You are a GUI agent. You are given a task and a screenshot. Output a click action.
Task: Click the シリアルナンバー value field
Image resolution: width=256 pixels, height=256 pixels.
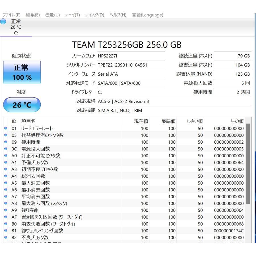(x=131, y=65)
